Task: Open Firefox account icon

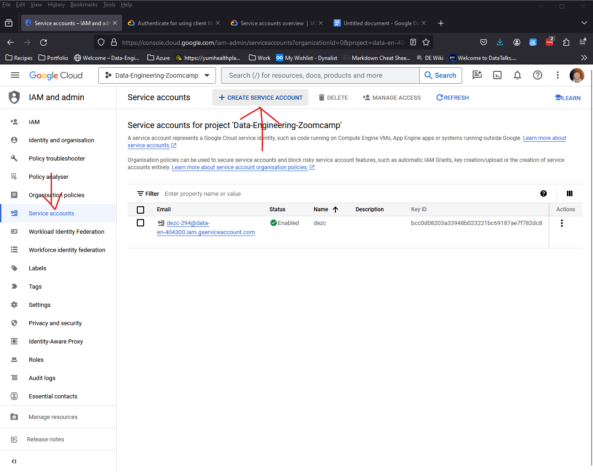Action: click(517, 43)
